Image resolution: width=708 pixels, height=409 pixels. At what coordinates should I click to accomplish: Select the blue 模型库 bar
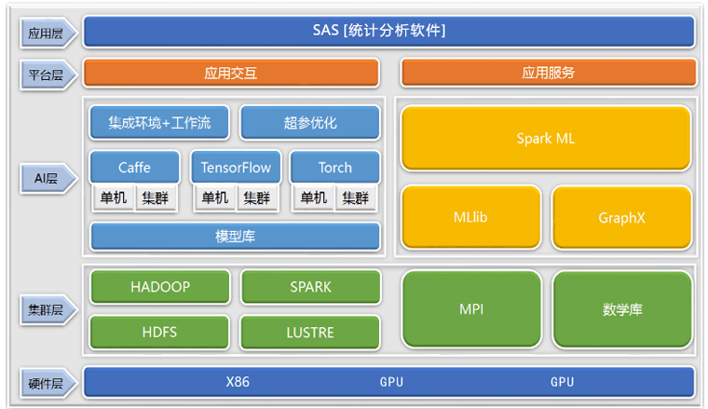pyautogui.click(x=235, y=236)
